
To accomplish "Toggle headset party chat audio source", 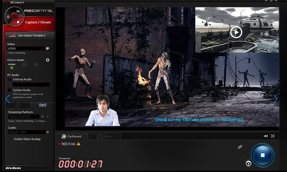I will tap(36, 66).
